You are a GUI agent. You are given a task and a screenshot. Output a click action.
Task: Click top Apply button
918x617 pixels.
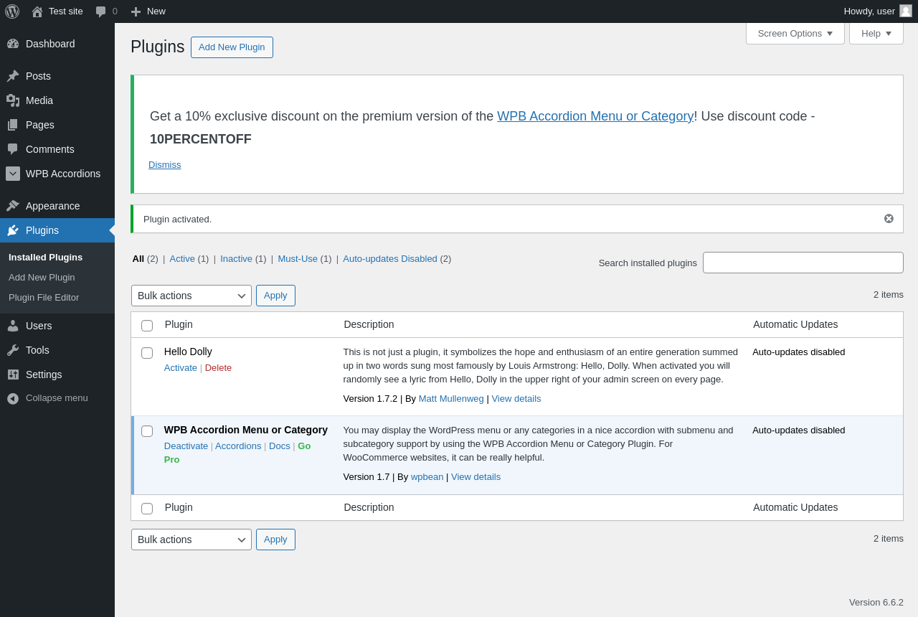[275, 296]
